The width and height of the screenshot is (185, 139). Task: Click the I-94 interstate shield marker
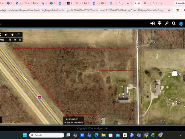coord(39,97)
